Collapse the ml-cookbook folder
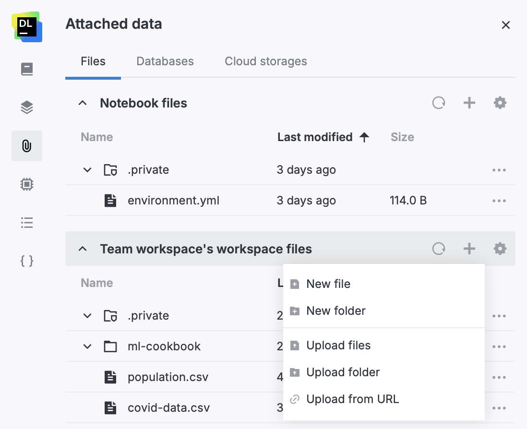The image size is (527, 429). click(87, 346)
